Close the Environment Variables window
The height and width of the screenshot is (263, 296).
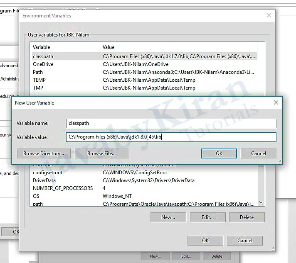pyautogui.click(x=269, y=15)
